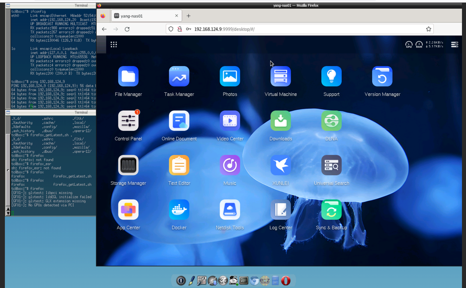
Task: Show CPU usage monitor gauge
Action: [x=409, y=45]
